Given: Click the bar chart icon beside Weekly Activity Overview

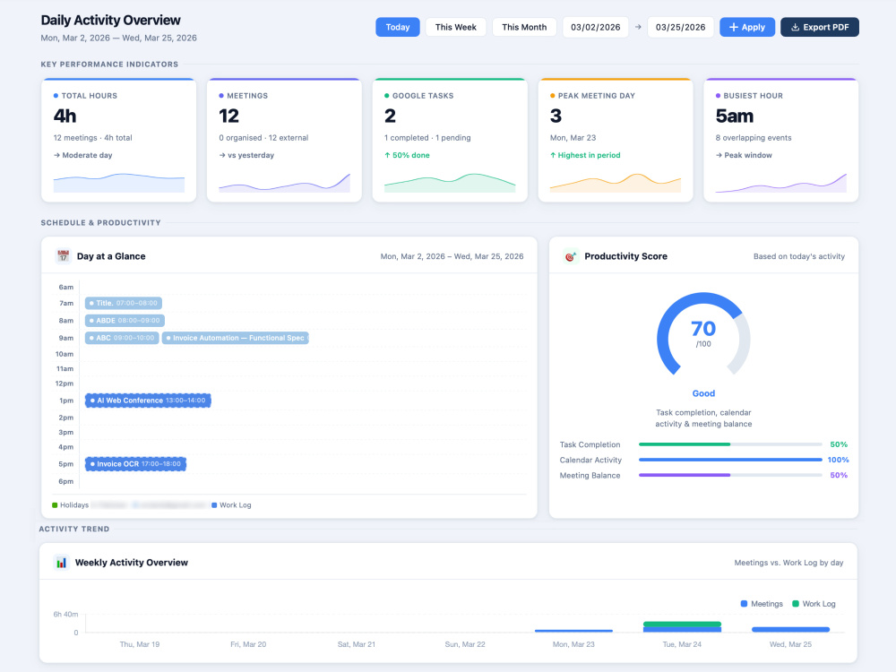Looking at the screenshot, I should point(61,563).
